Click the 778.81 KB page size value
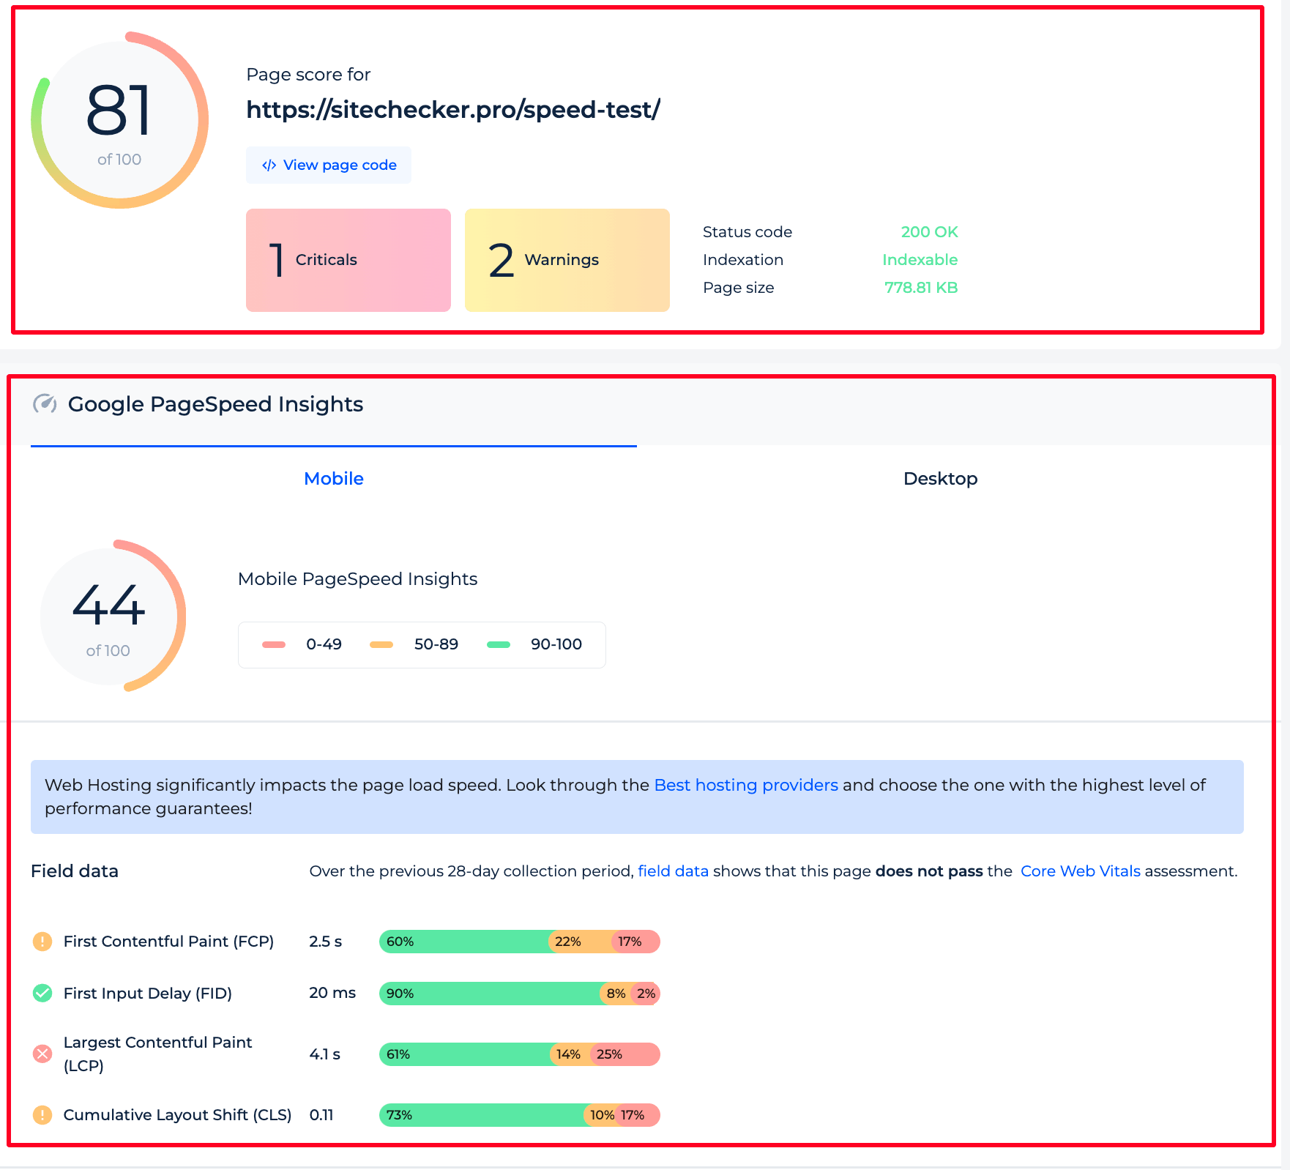This screenshot has width=1290, height=1170. tap(921, 288)
